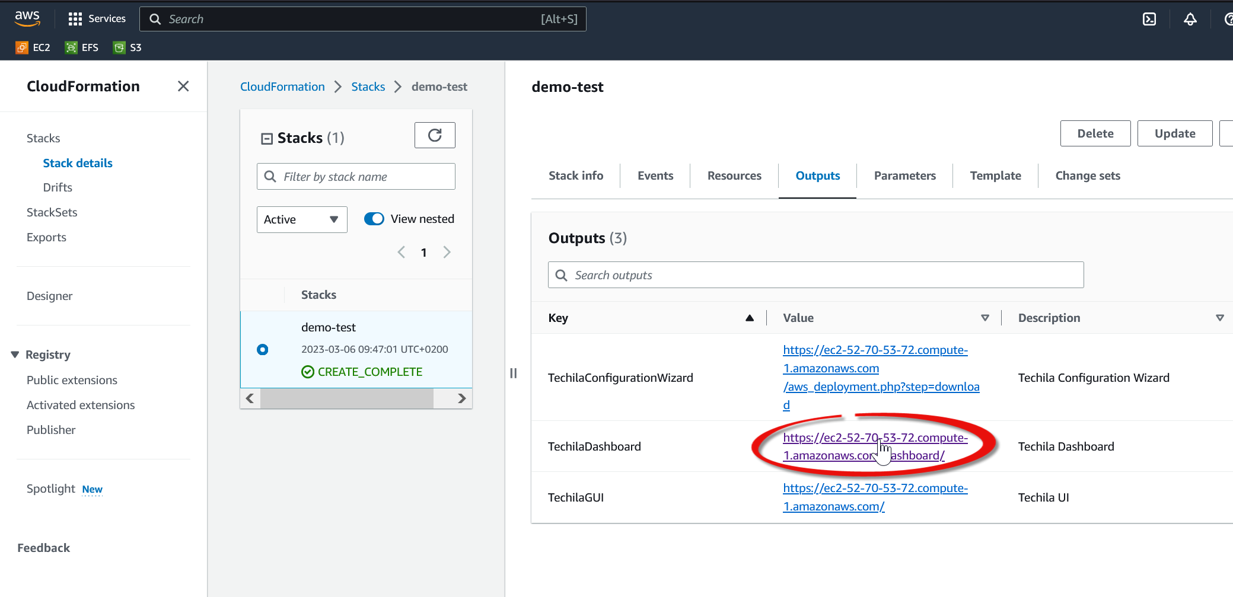Open the Services grid menu
The height and width of the screenshot is (597, 1233).
click(97, 19)
